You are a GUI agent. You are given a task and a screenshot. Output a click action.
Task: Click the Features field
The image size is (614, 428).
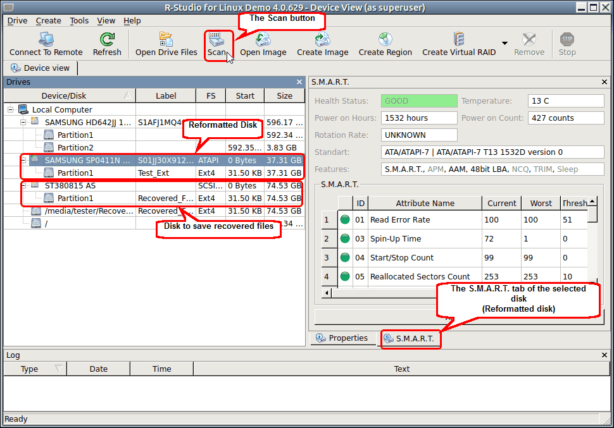click(492, 169)
